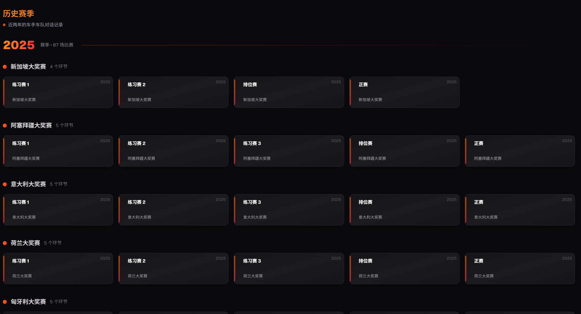Open 意大利大奖赛 正赛 card
581x314 pixels.
pyautogui.click(x=520, y=210)
